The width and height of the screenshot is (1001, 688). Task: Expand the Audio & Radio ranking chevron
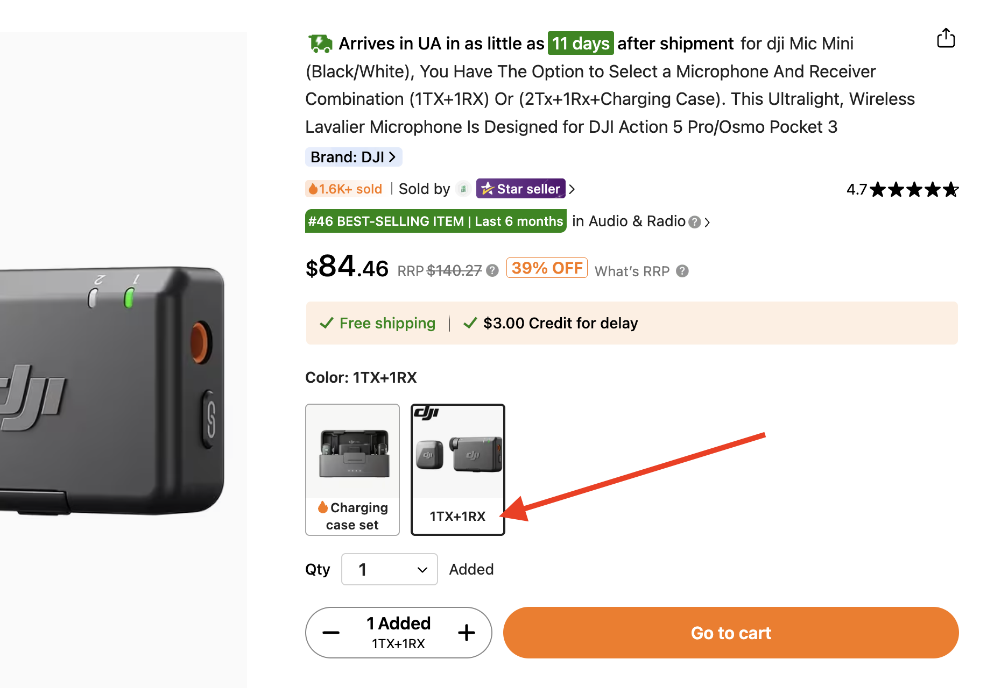click(707, 222)
